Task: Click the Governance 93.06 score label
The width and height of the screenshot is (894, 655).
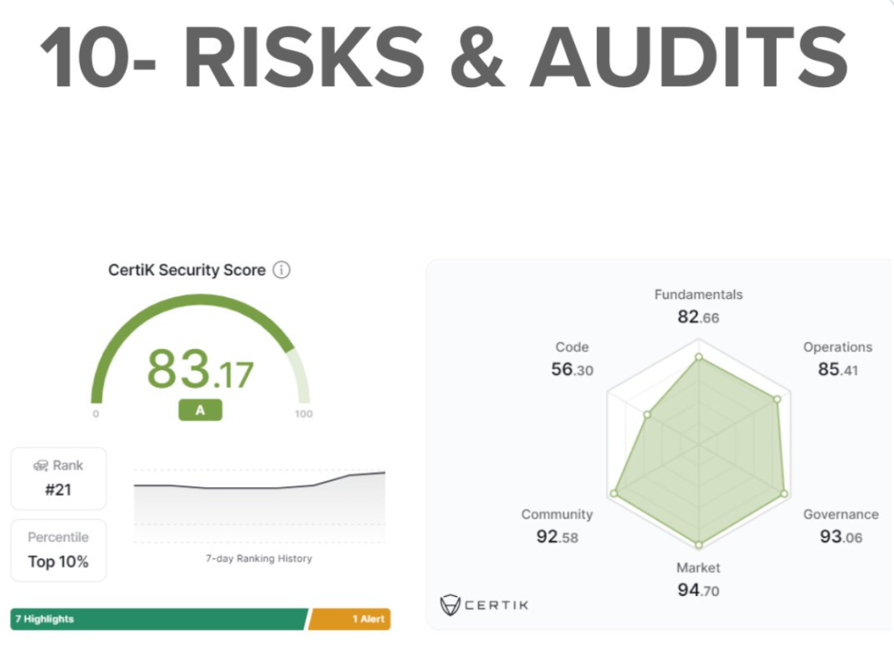Action: pos(841,526)
